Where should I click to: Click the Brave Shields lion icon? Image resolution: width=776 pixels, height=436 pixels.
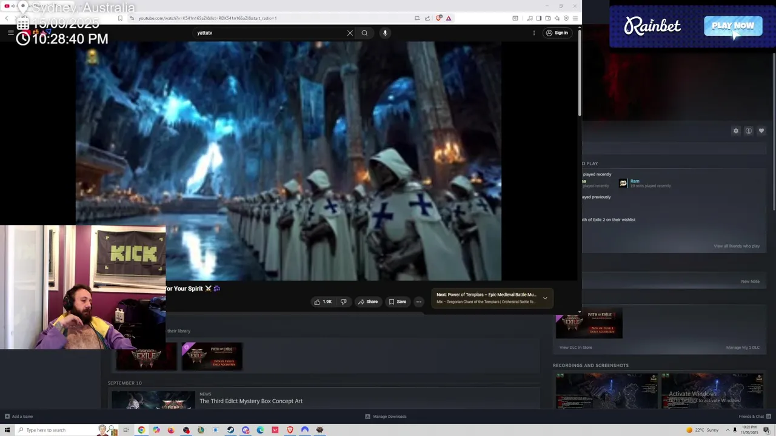tap(439, 18)
